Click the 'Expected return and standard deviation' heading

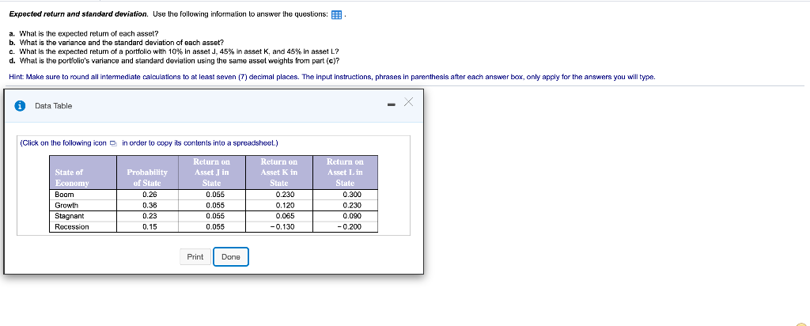79,14
